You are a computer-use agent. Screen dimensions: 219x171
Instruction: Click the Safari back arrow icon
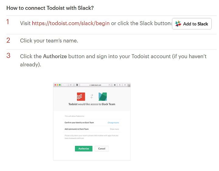click(x=63, y=85)
